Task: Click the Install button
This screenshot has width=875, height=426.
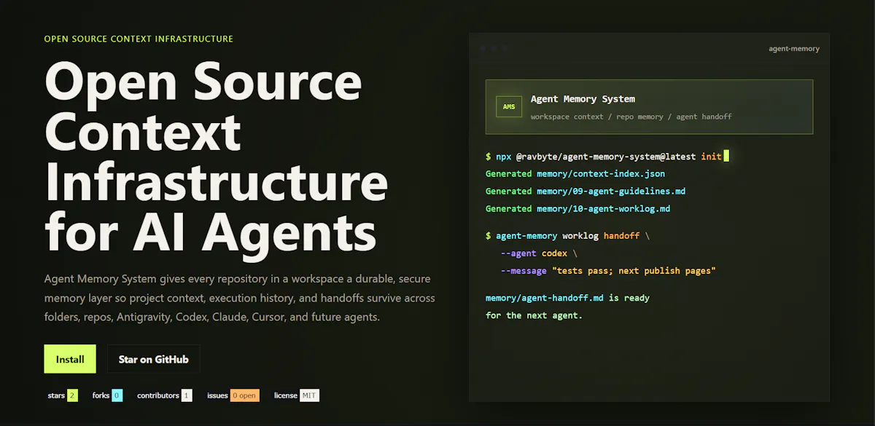Action: (70, 359)
